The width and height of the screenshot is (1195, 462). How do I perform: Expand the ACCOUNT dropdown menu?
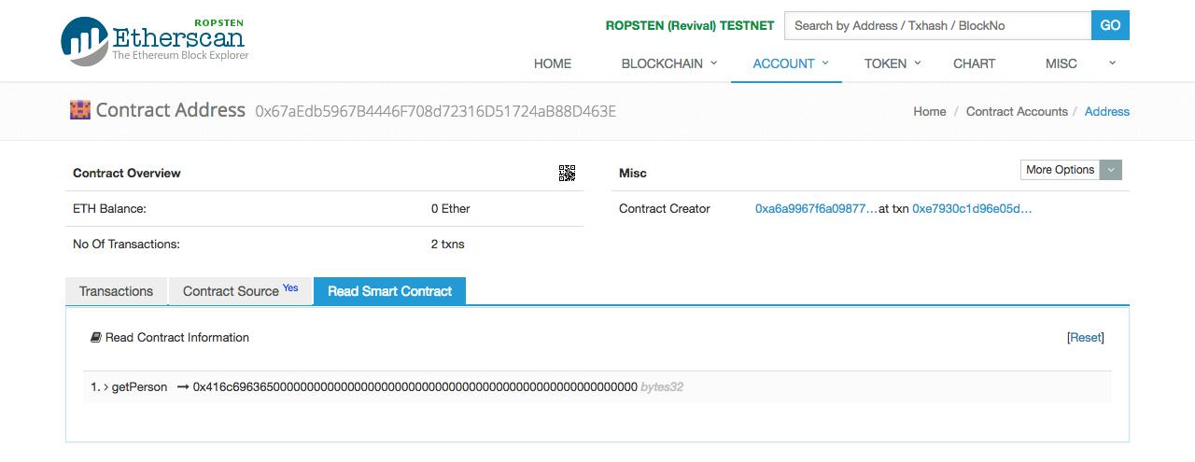[791, 63]
